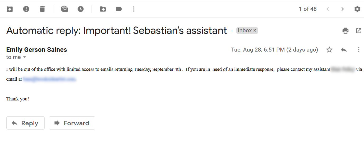Viewport: 364px width, 143px height.
Task: Archive this email using the archive icon
Action: click(10, 9)
